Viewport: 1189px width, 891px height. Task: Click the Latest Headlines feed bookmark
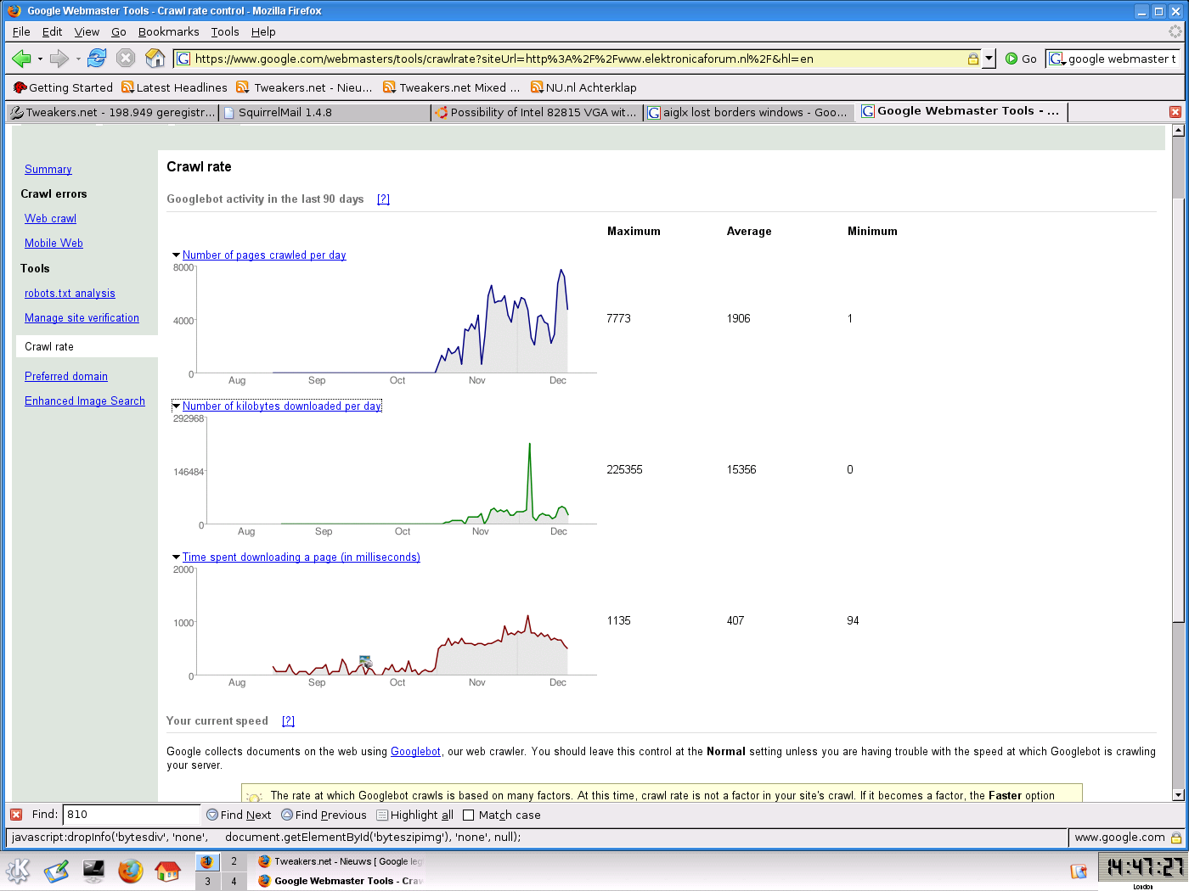pos(175,87)
